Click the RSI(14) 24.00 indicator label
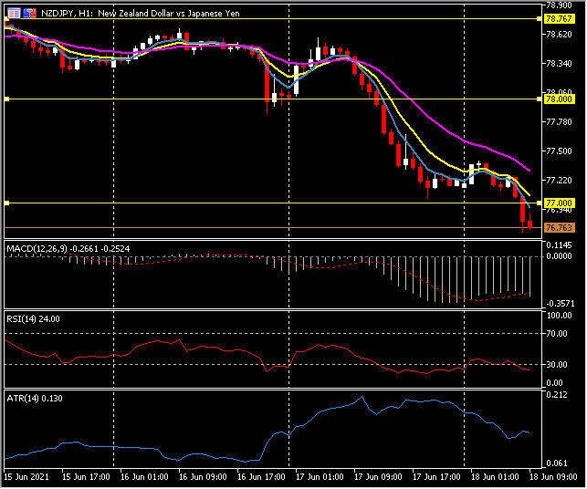Image resolution: width=587 pixels, height=489 pixels. 33,319
